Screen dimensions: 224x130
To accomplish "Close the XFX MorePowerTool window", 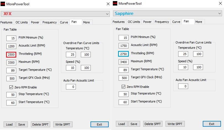I will 108,4.
